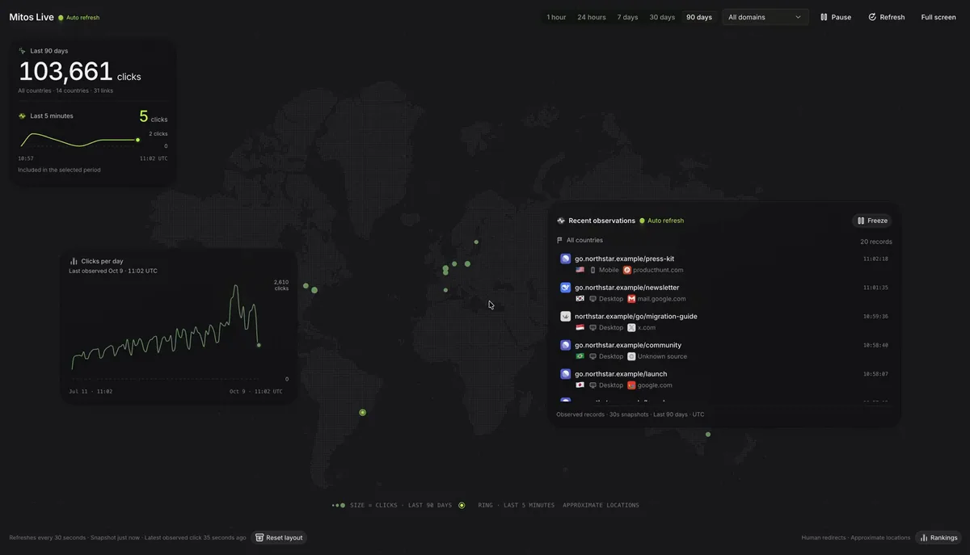Screen dimensions: 970x555
Task: Click the Brazil flag in community row
Action: (580, 356)
